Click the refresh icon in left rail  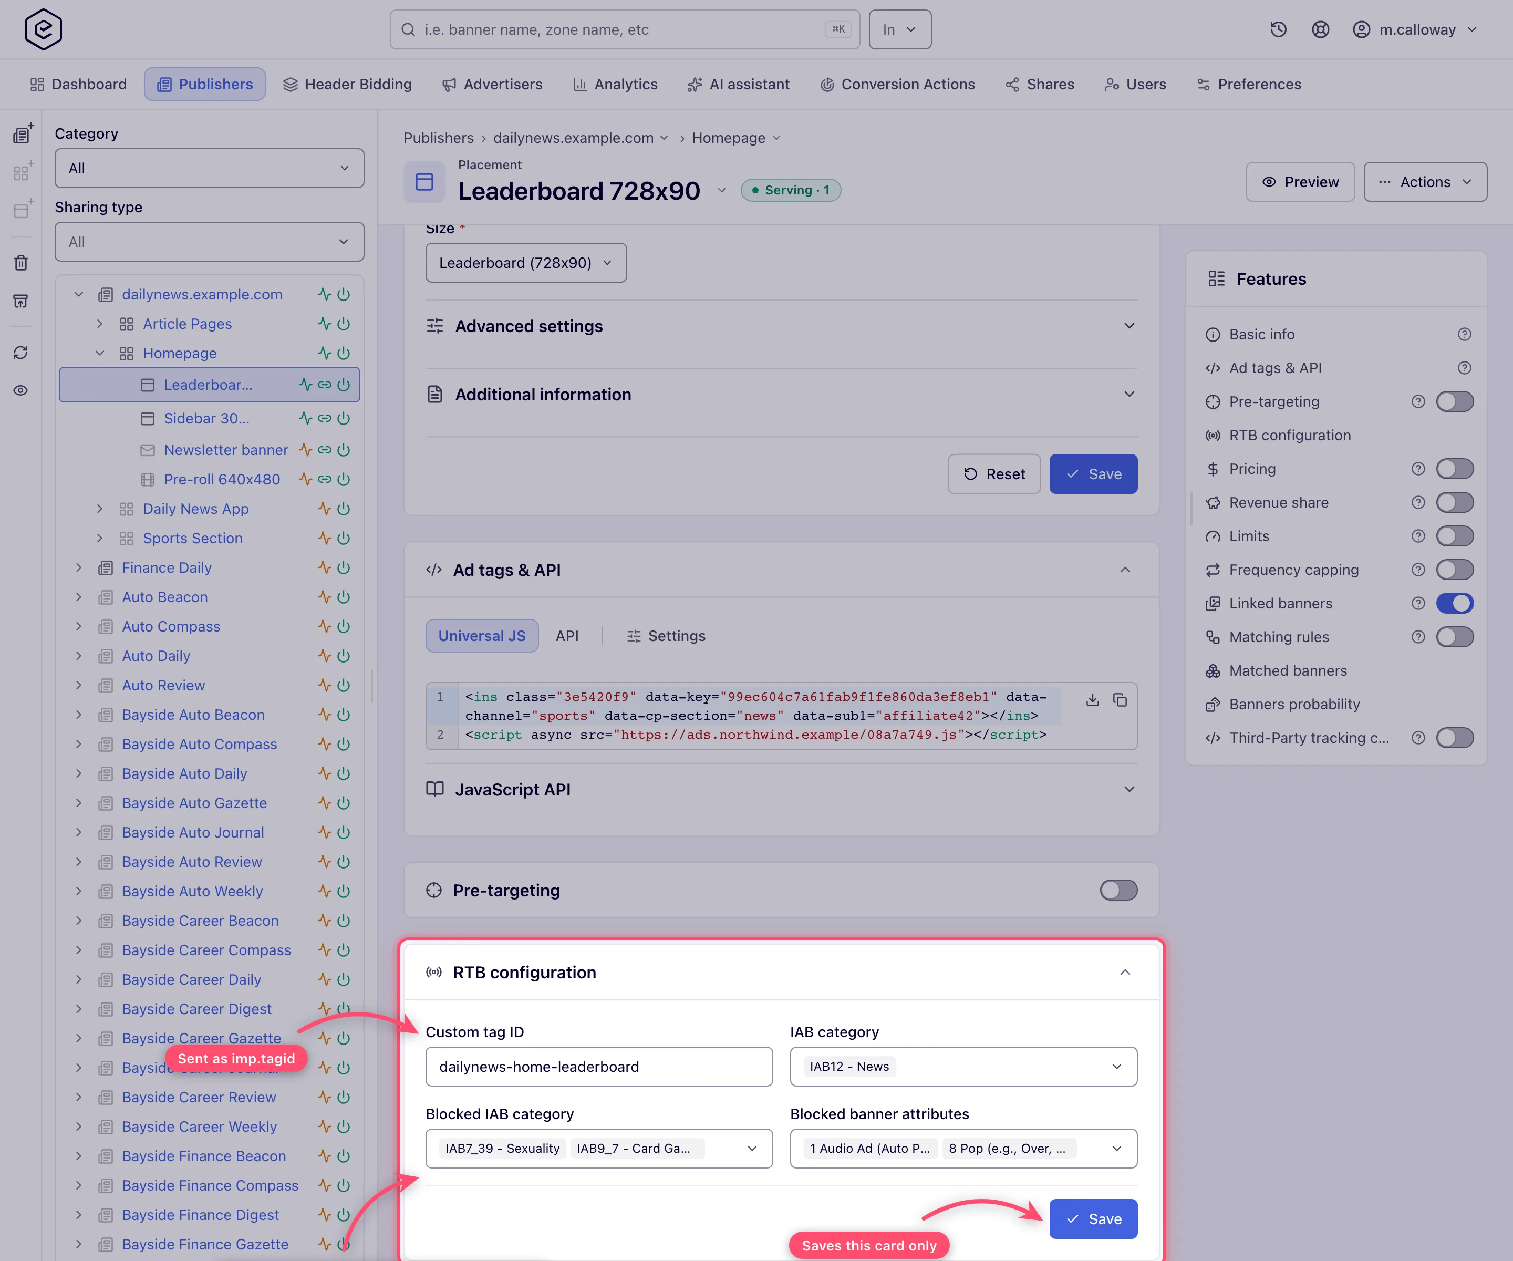[21, 353]
